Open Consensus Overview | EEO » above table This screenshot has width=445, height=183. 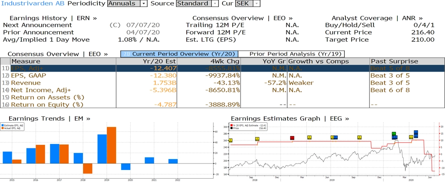tap(58, 54)
